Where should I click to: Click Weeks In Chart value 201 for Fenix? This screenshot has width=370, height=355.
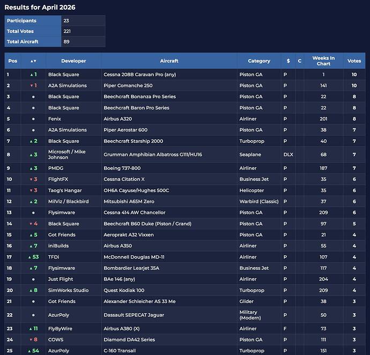pos(323,119)
